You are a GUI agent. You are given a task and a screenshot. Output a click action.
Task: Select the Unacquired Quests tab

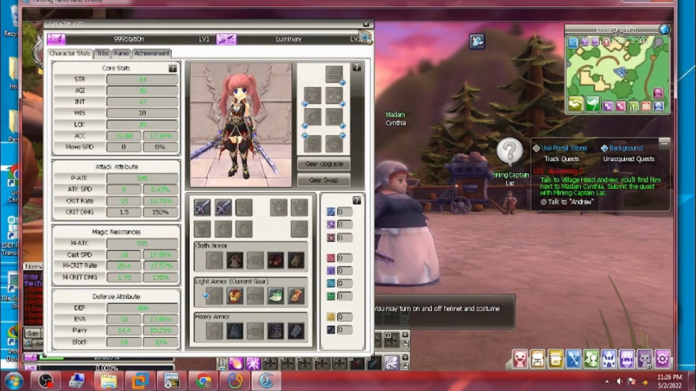pos(629,159)
